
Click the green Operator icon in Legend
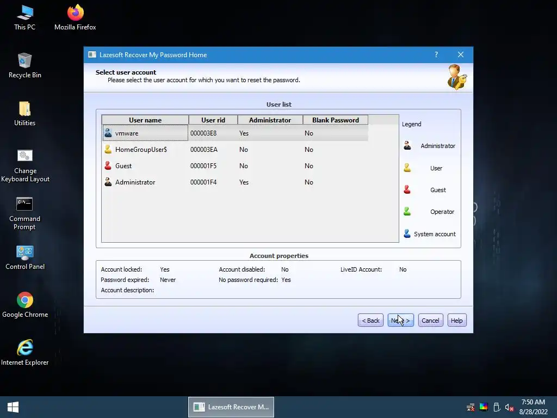pos(407,212)
